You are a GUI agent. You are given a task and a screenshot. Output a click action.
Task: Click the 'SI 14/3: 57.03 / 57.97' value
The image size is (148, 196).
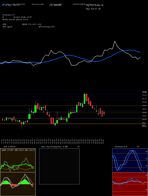(22, 17)
